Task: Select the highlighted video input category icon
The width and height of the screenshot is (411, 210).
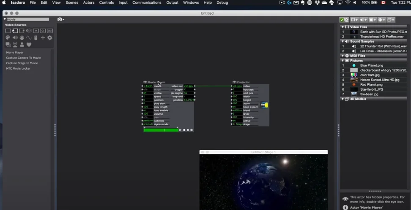Action: (x=15, y=31)
